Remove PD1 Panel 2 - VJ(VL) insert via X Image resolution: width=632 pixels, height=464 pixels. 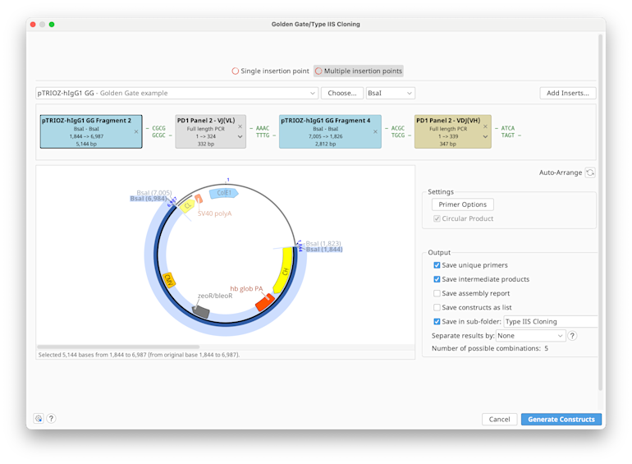240,126
